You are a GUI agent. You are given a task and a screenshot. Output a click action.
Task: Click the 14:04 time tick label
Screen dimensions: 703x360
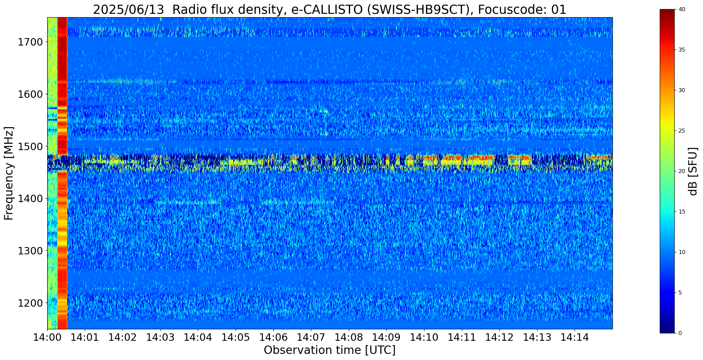point(198,337)
